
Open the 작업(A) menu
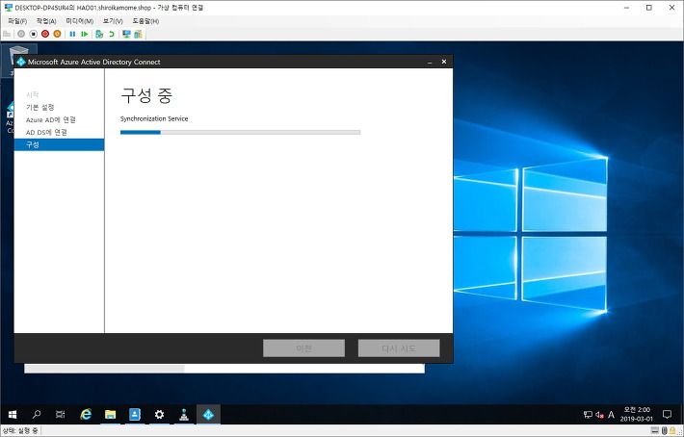pyautogui.click(x=46, y=21)
